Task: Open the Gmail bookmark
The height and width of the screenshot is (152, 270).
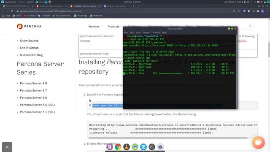Action: tap(17, 16)
